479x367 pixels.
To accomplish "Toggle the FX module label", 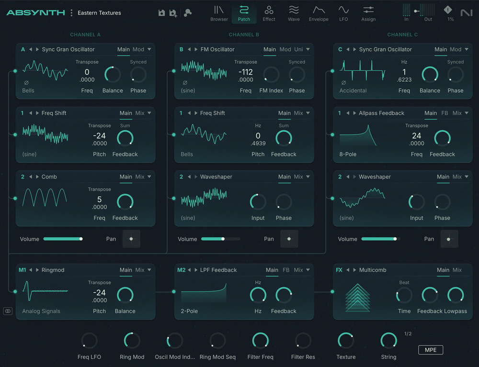I will (339, 270).
